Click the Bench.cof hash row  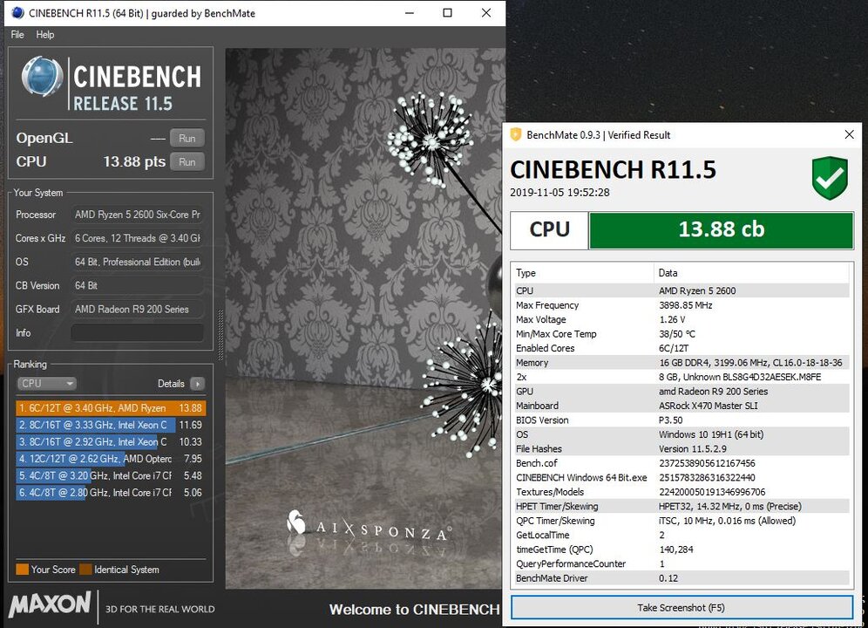(x=682, y=463)
